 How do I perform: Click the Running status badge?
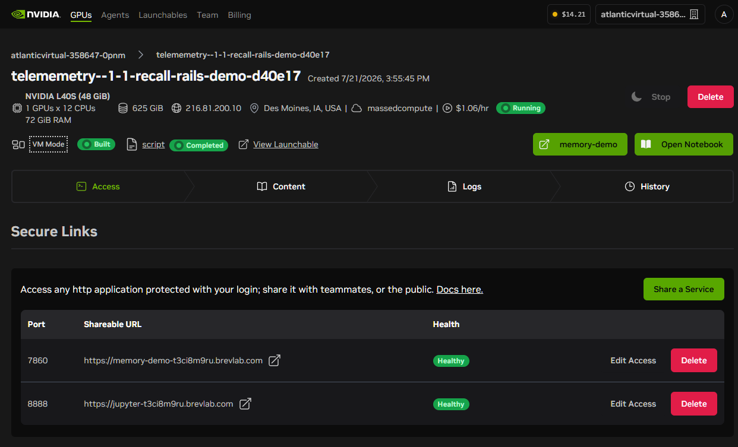tap(521, 108)
